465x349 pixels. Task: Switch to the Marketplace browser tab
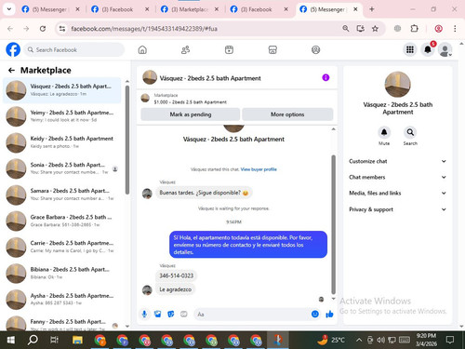pyautogui.click(x=189, y=9)
